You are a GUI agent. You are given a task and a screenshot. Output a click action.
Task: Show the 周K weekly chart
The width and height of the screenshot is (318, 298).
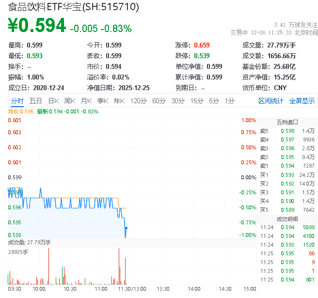[70, 101]
